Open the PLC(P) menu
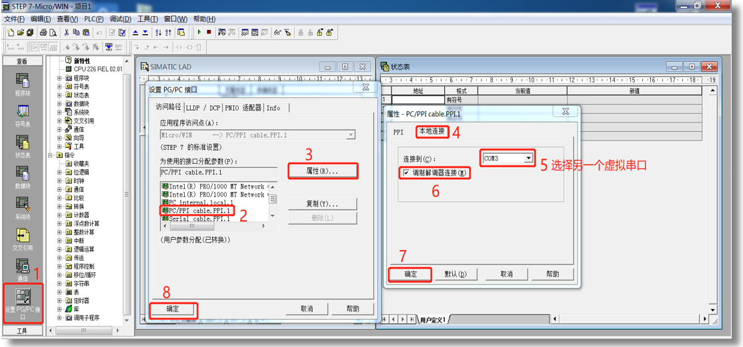 point(94,19)
